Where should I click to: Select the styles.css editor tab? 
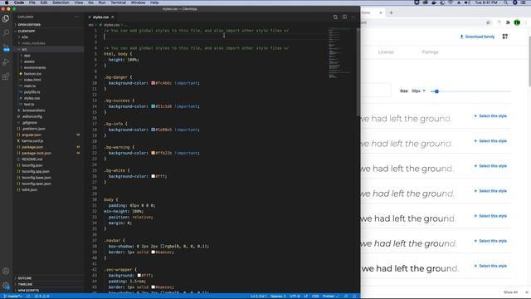click(x=100, y=17)
